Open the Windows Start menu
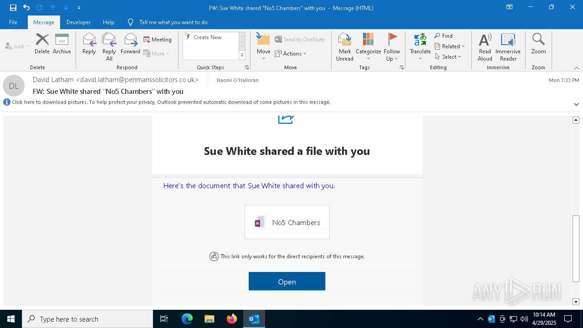The width and height of the screenshot is (583, 328). 11,319
